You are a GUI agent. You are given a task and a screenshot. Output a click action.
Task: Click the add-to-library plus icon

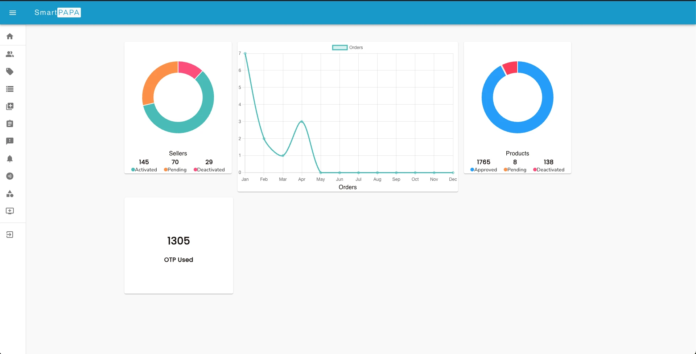coord(10,106)
